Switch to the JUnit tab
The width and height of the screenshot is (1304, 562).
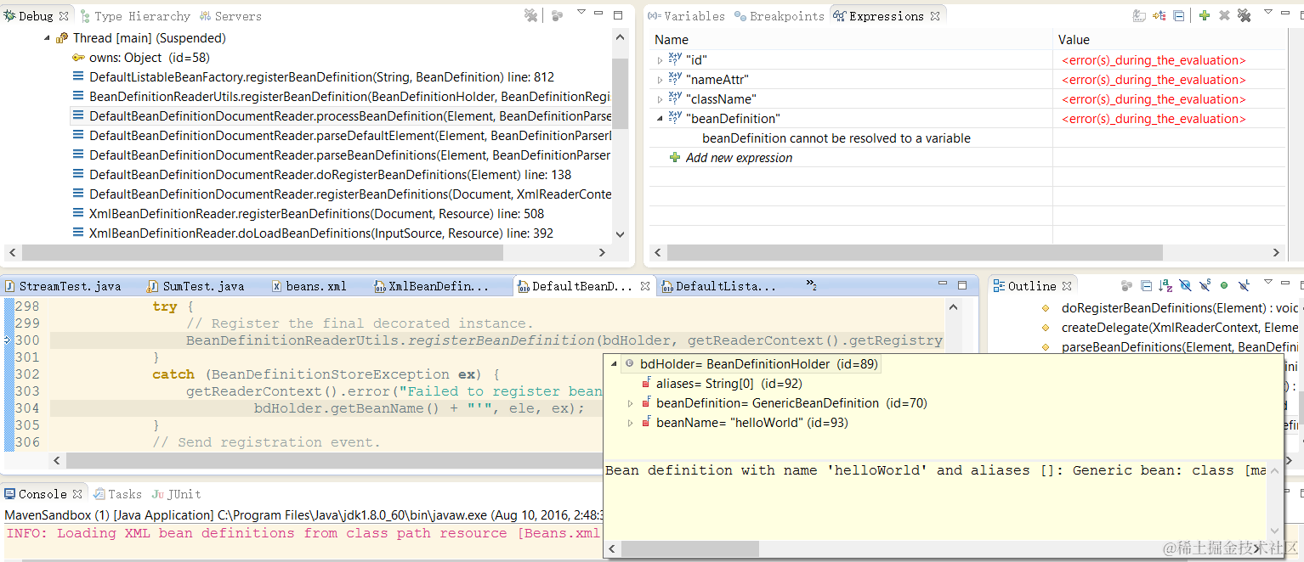pyautogui.click(x=177, y=494)
